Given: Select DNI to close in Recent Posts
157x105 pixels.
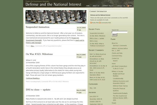Looking at the screenshot, I should click(x=93, y=41).
